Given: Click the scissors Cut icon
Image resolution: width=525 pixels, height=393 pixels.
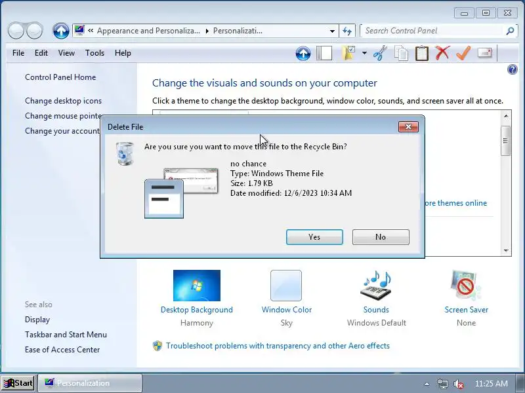Looking at the screenshot, I should [x=380, y=53].
